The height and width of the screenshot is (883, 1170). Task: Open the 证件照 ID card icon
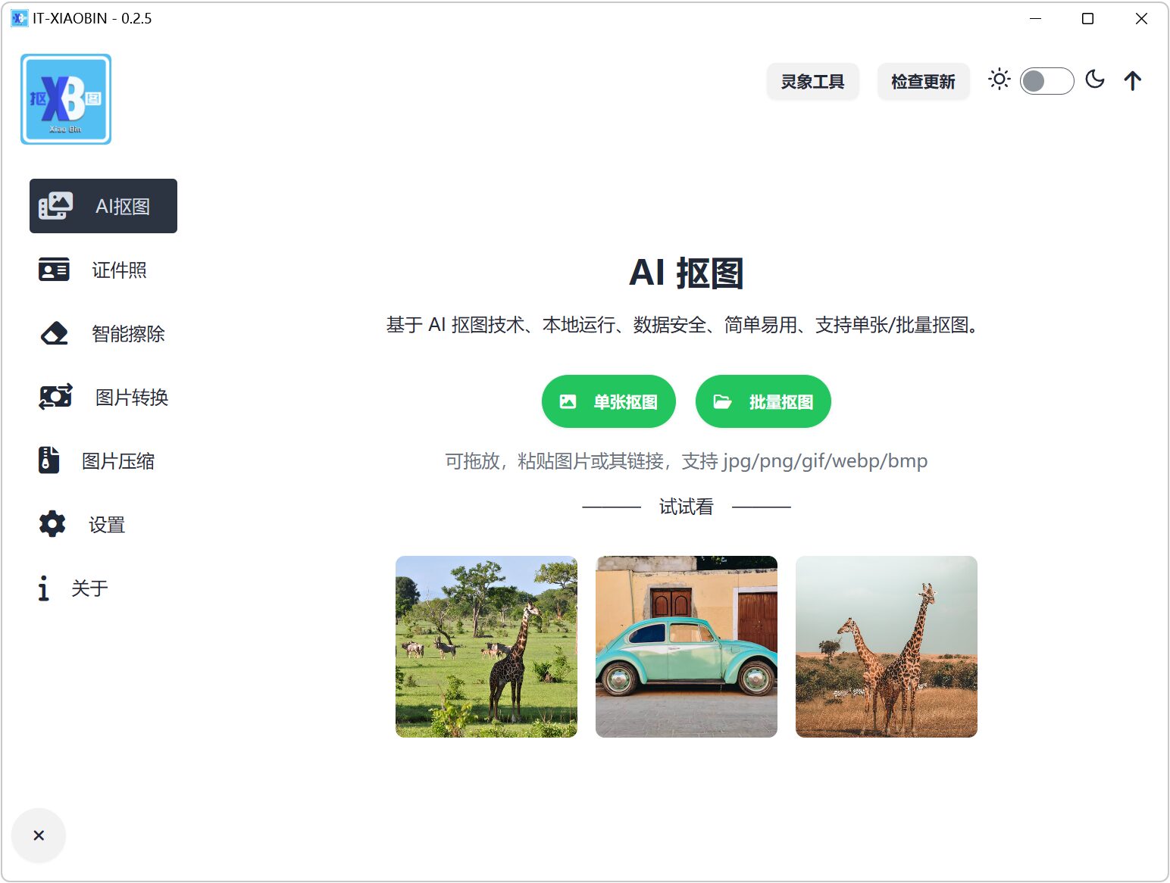point(54,270)
